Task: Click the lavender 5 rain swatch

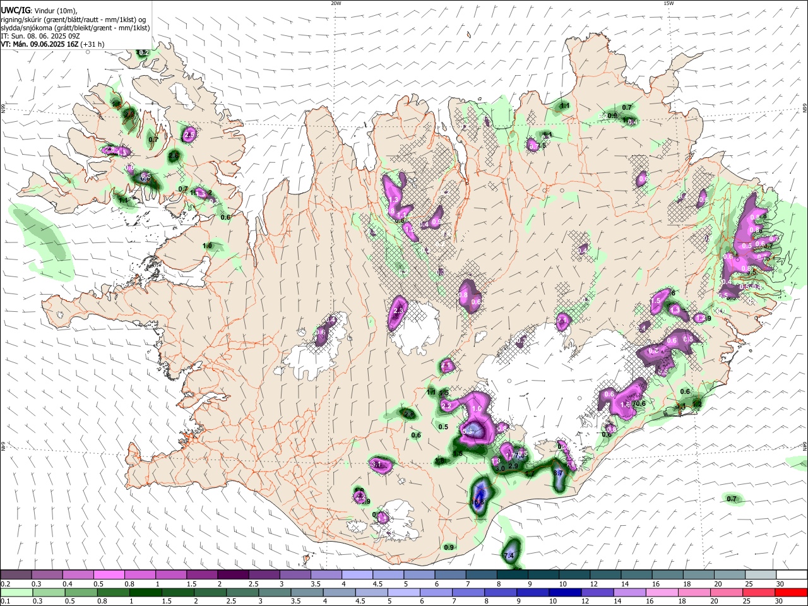Action: (x=403, y=592)
